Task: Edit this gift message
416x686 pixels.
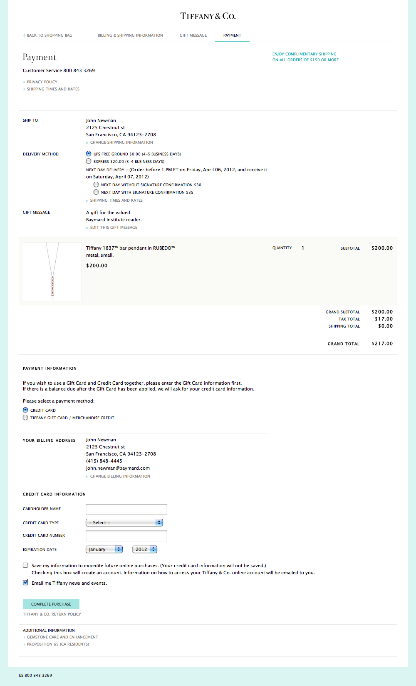Action: click(x=114, y=228)
